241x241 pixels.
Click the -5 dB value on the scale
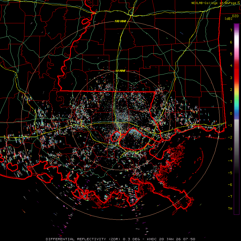(x=230, y=173)
